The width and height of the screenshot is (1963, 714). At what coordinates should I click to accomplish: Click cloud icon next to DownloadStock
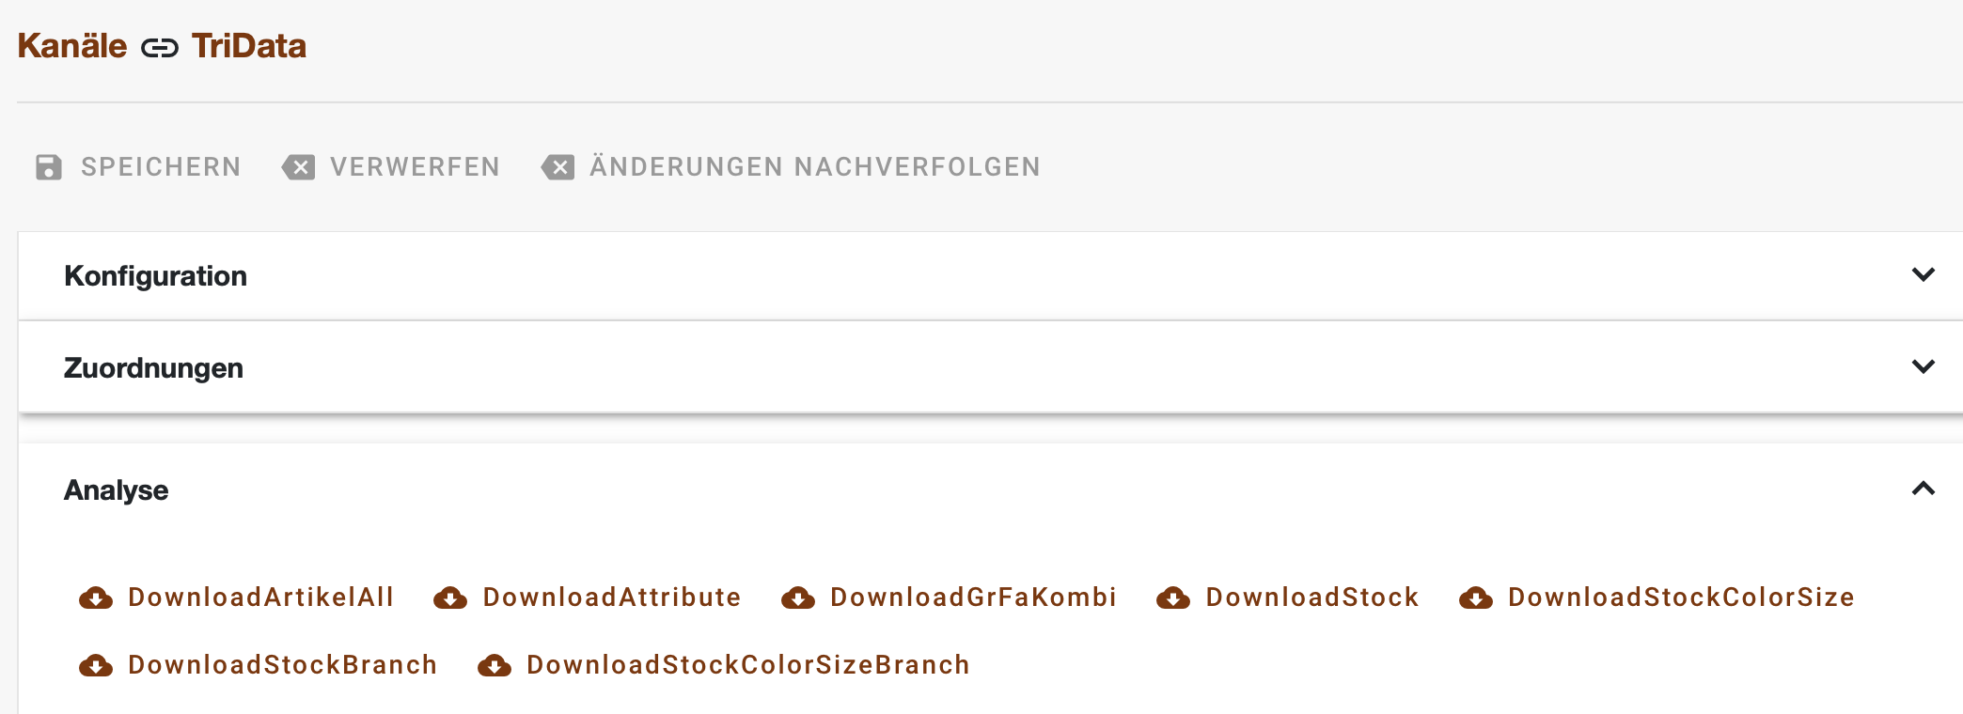(x=1173, y=598)
